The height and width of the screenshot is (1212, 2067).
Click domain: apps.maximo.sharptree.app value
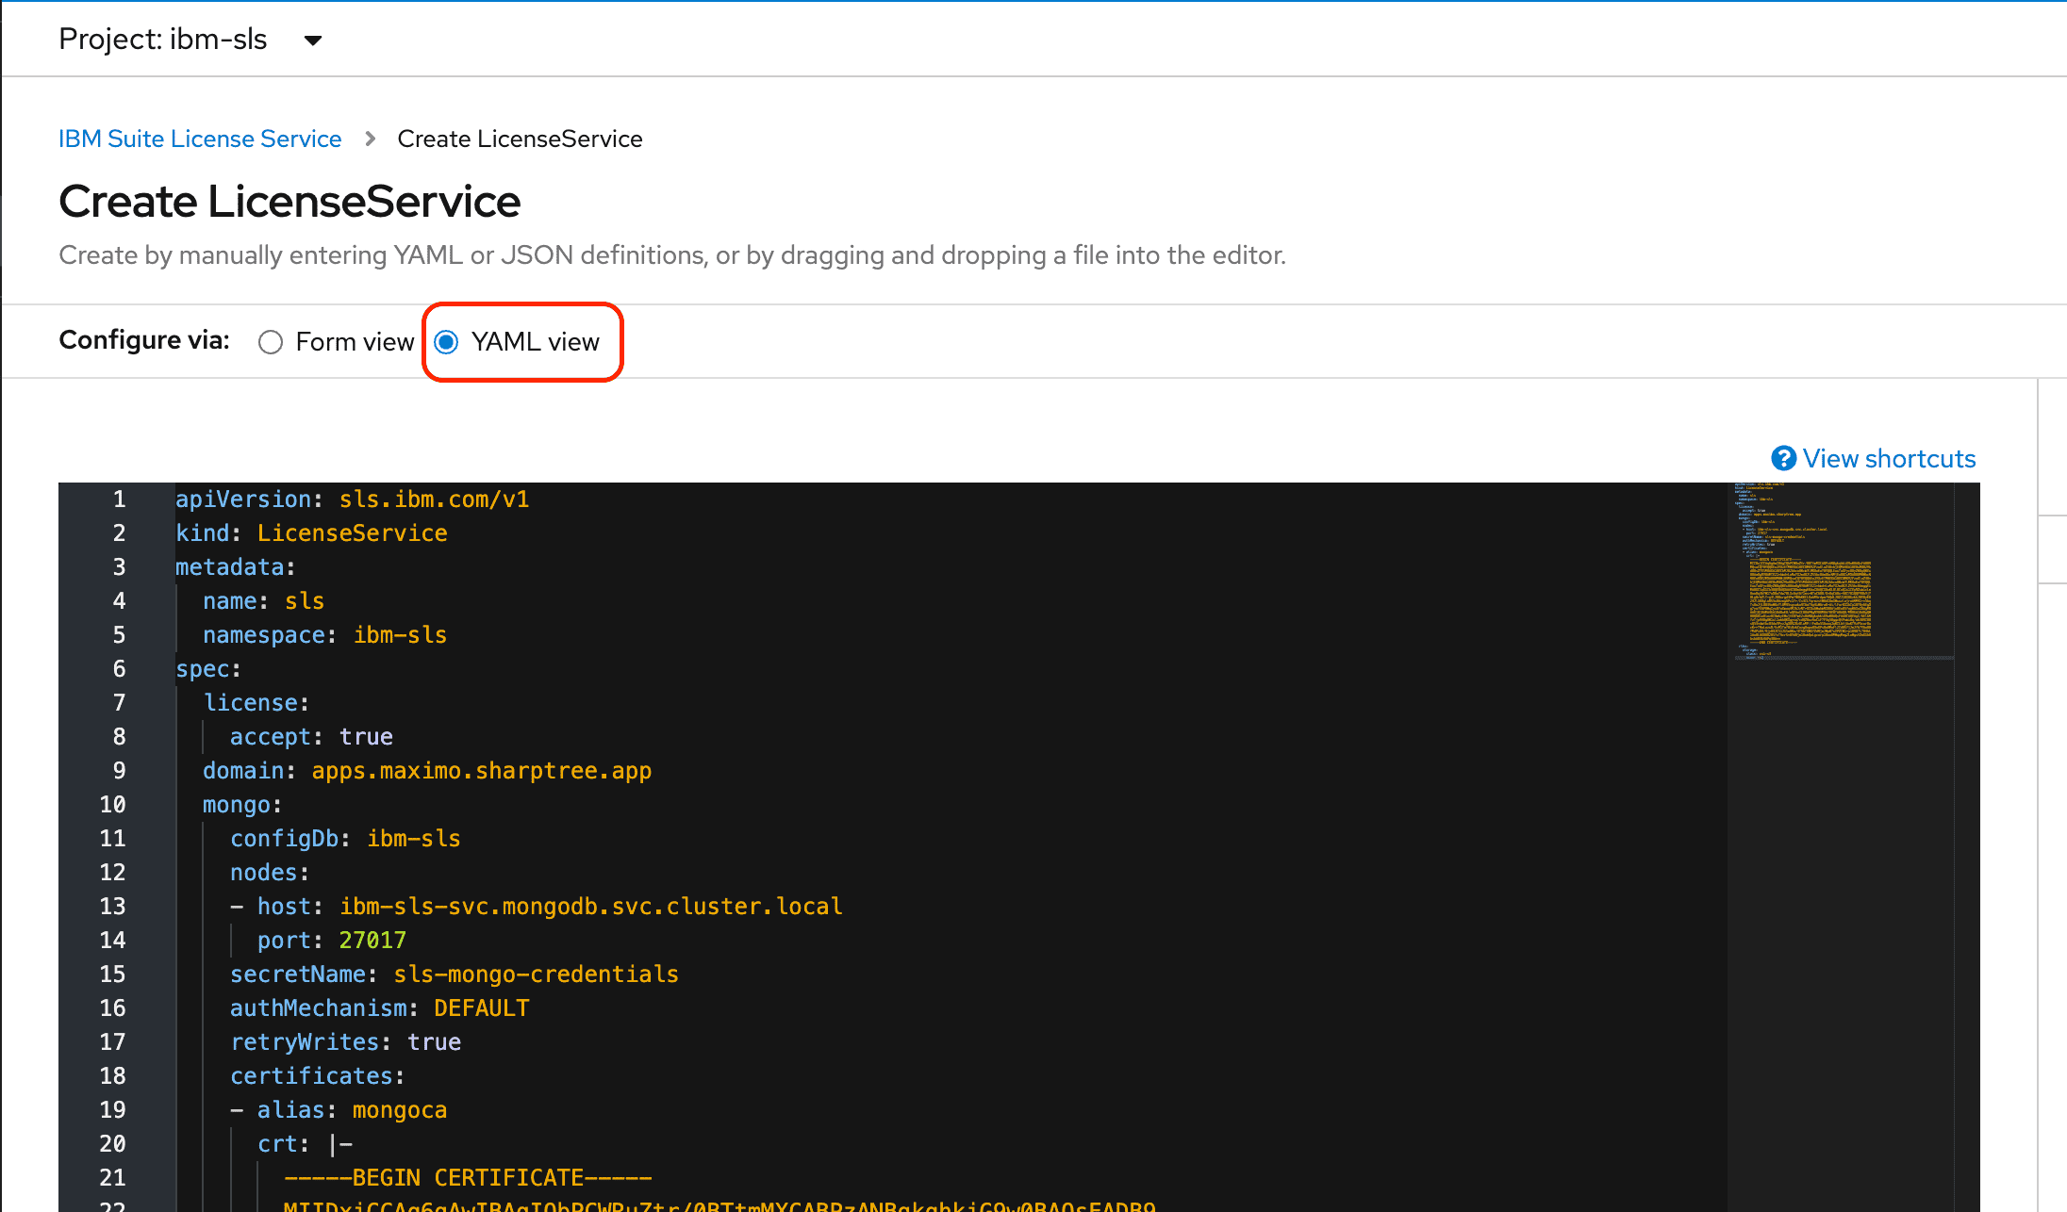[482, 771]
